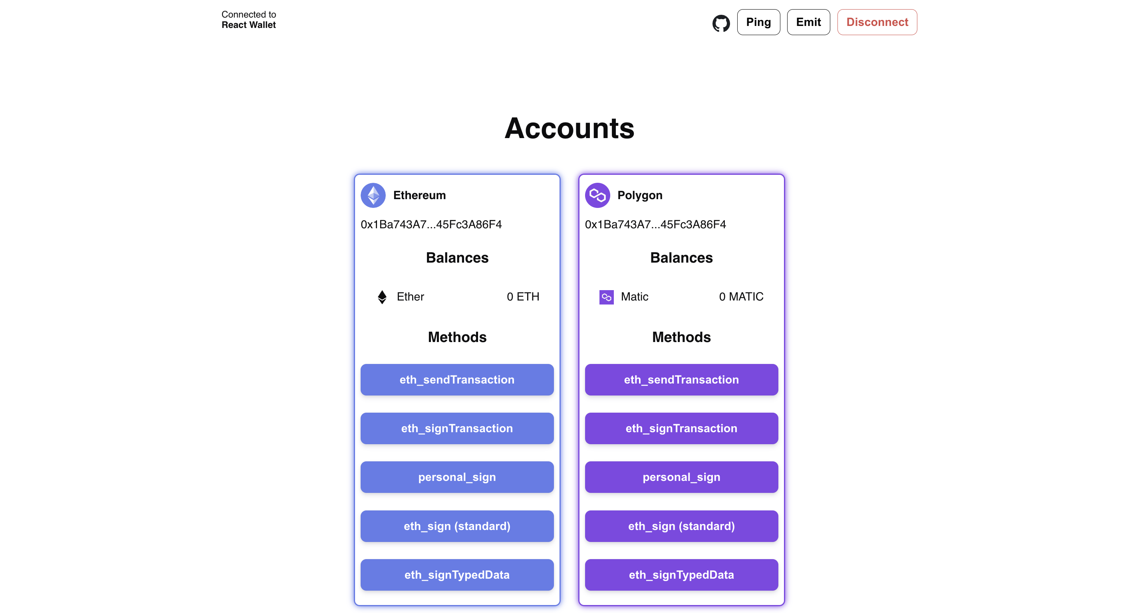This screenshot has width=1139, height=613.
Task: Select the Ethereum account address text
Action: pyautogui.click(x=431, y=225)
